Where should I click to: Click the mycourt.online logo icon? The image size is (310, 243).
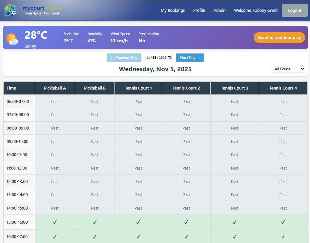tap(10, 10)
